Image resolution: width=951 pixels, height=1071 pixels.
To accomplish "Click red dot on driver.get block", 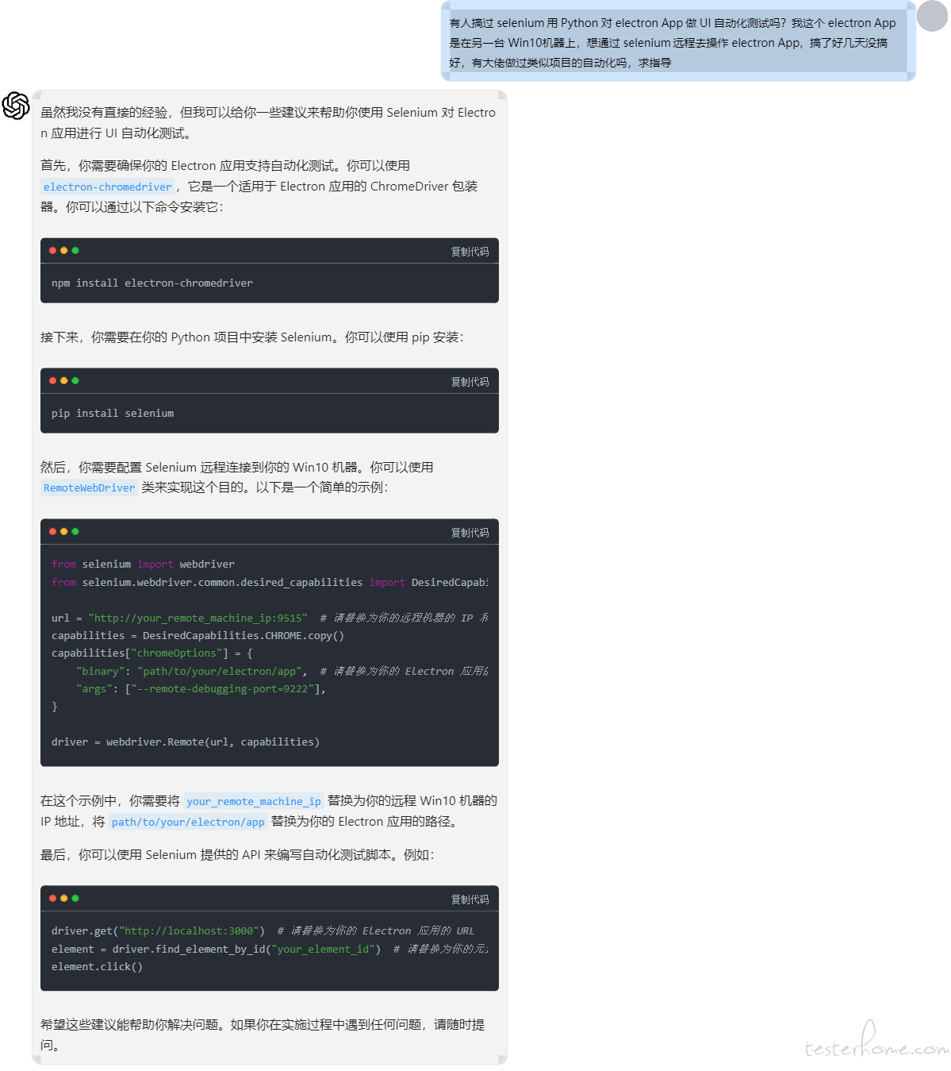I will (52, 899).
